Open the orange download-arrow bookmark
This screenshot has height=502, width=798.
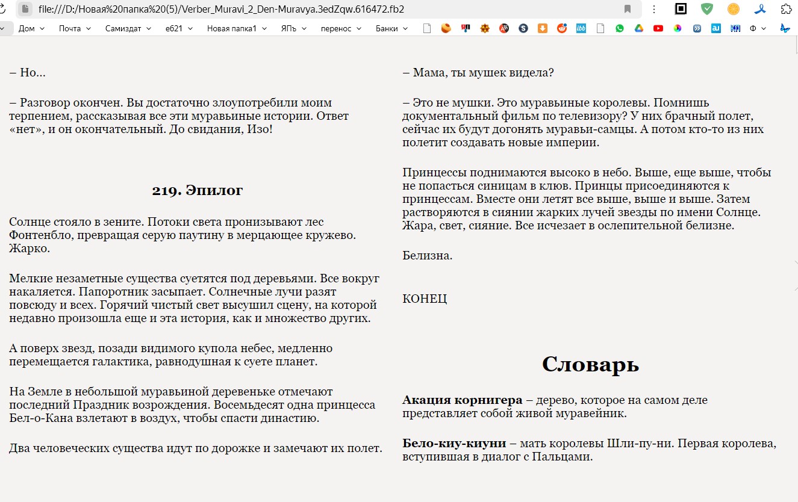pos(543,28)
